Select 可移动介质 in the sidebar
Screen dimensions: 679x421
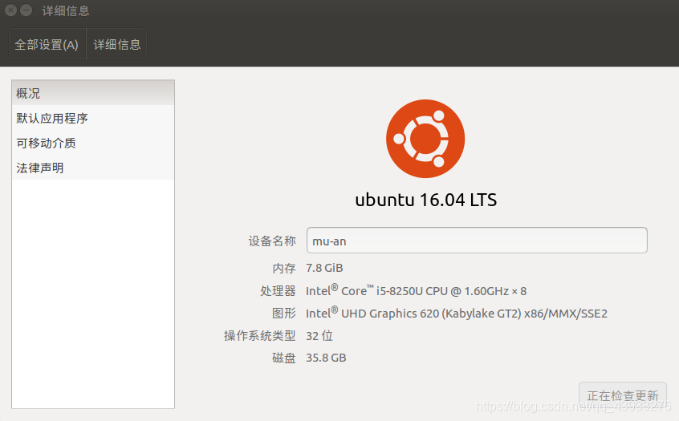click(93, 143)
